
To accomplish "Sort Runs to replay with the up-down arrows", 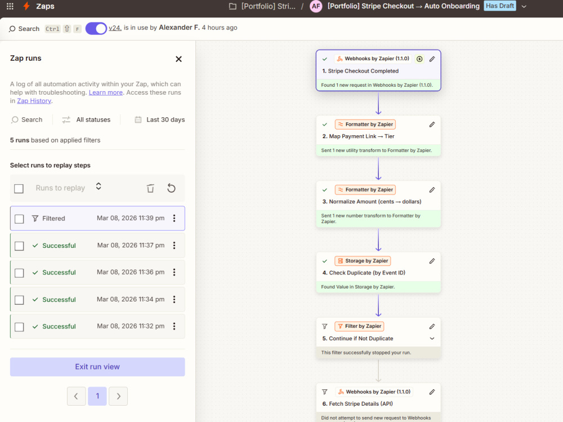I will pos(99,186).
